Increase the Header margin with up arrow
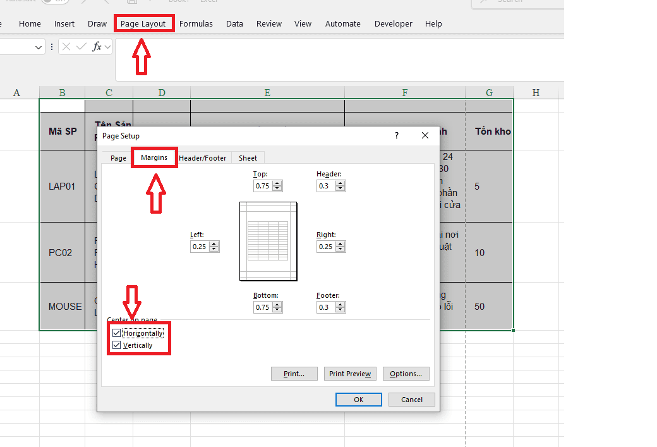Image resolution: width=657 pixels, height=447 pixels. (x=341, y=183)
